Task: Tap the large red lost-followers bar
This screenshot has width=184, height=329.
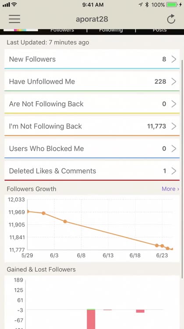Action: point(91,319)
